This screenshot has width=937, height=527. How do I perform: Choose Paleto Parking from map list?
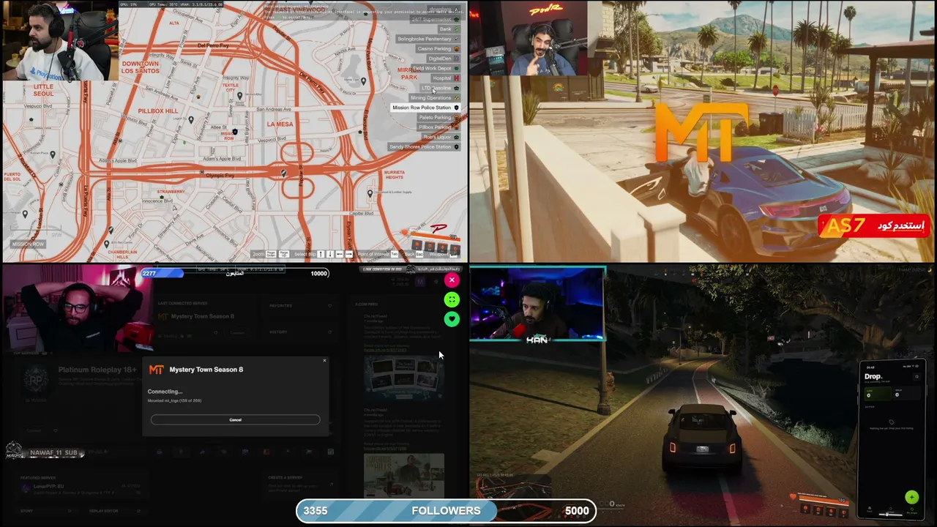click(x=438, y=117)
